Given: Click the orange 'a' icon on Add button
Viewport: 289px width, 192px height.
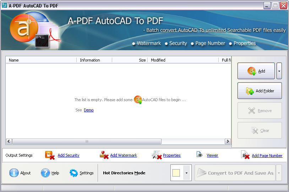Looking at the screenshot, I should pos(252,71).
